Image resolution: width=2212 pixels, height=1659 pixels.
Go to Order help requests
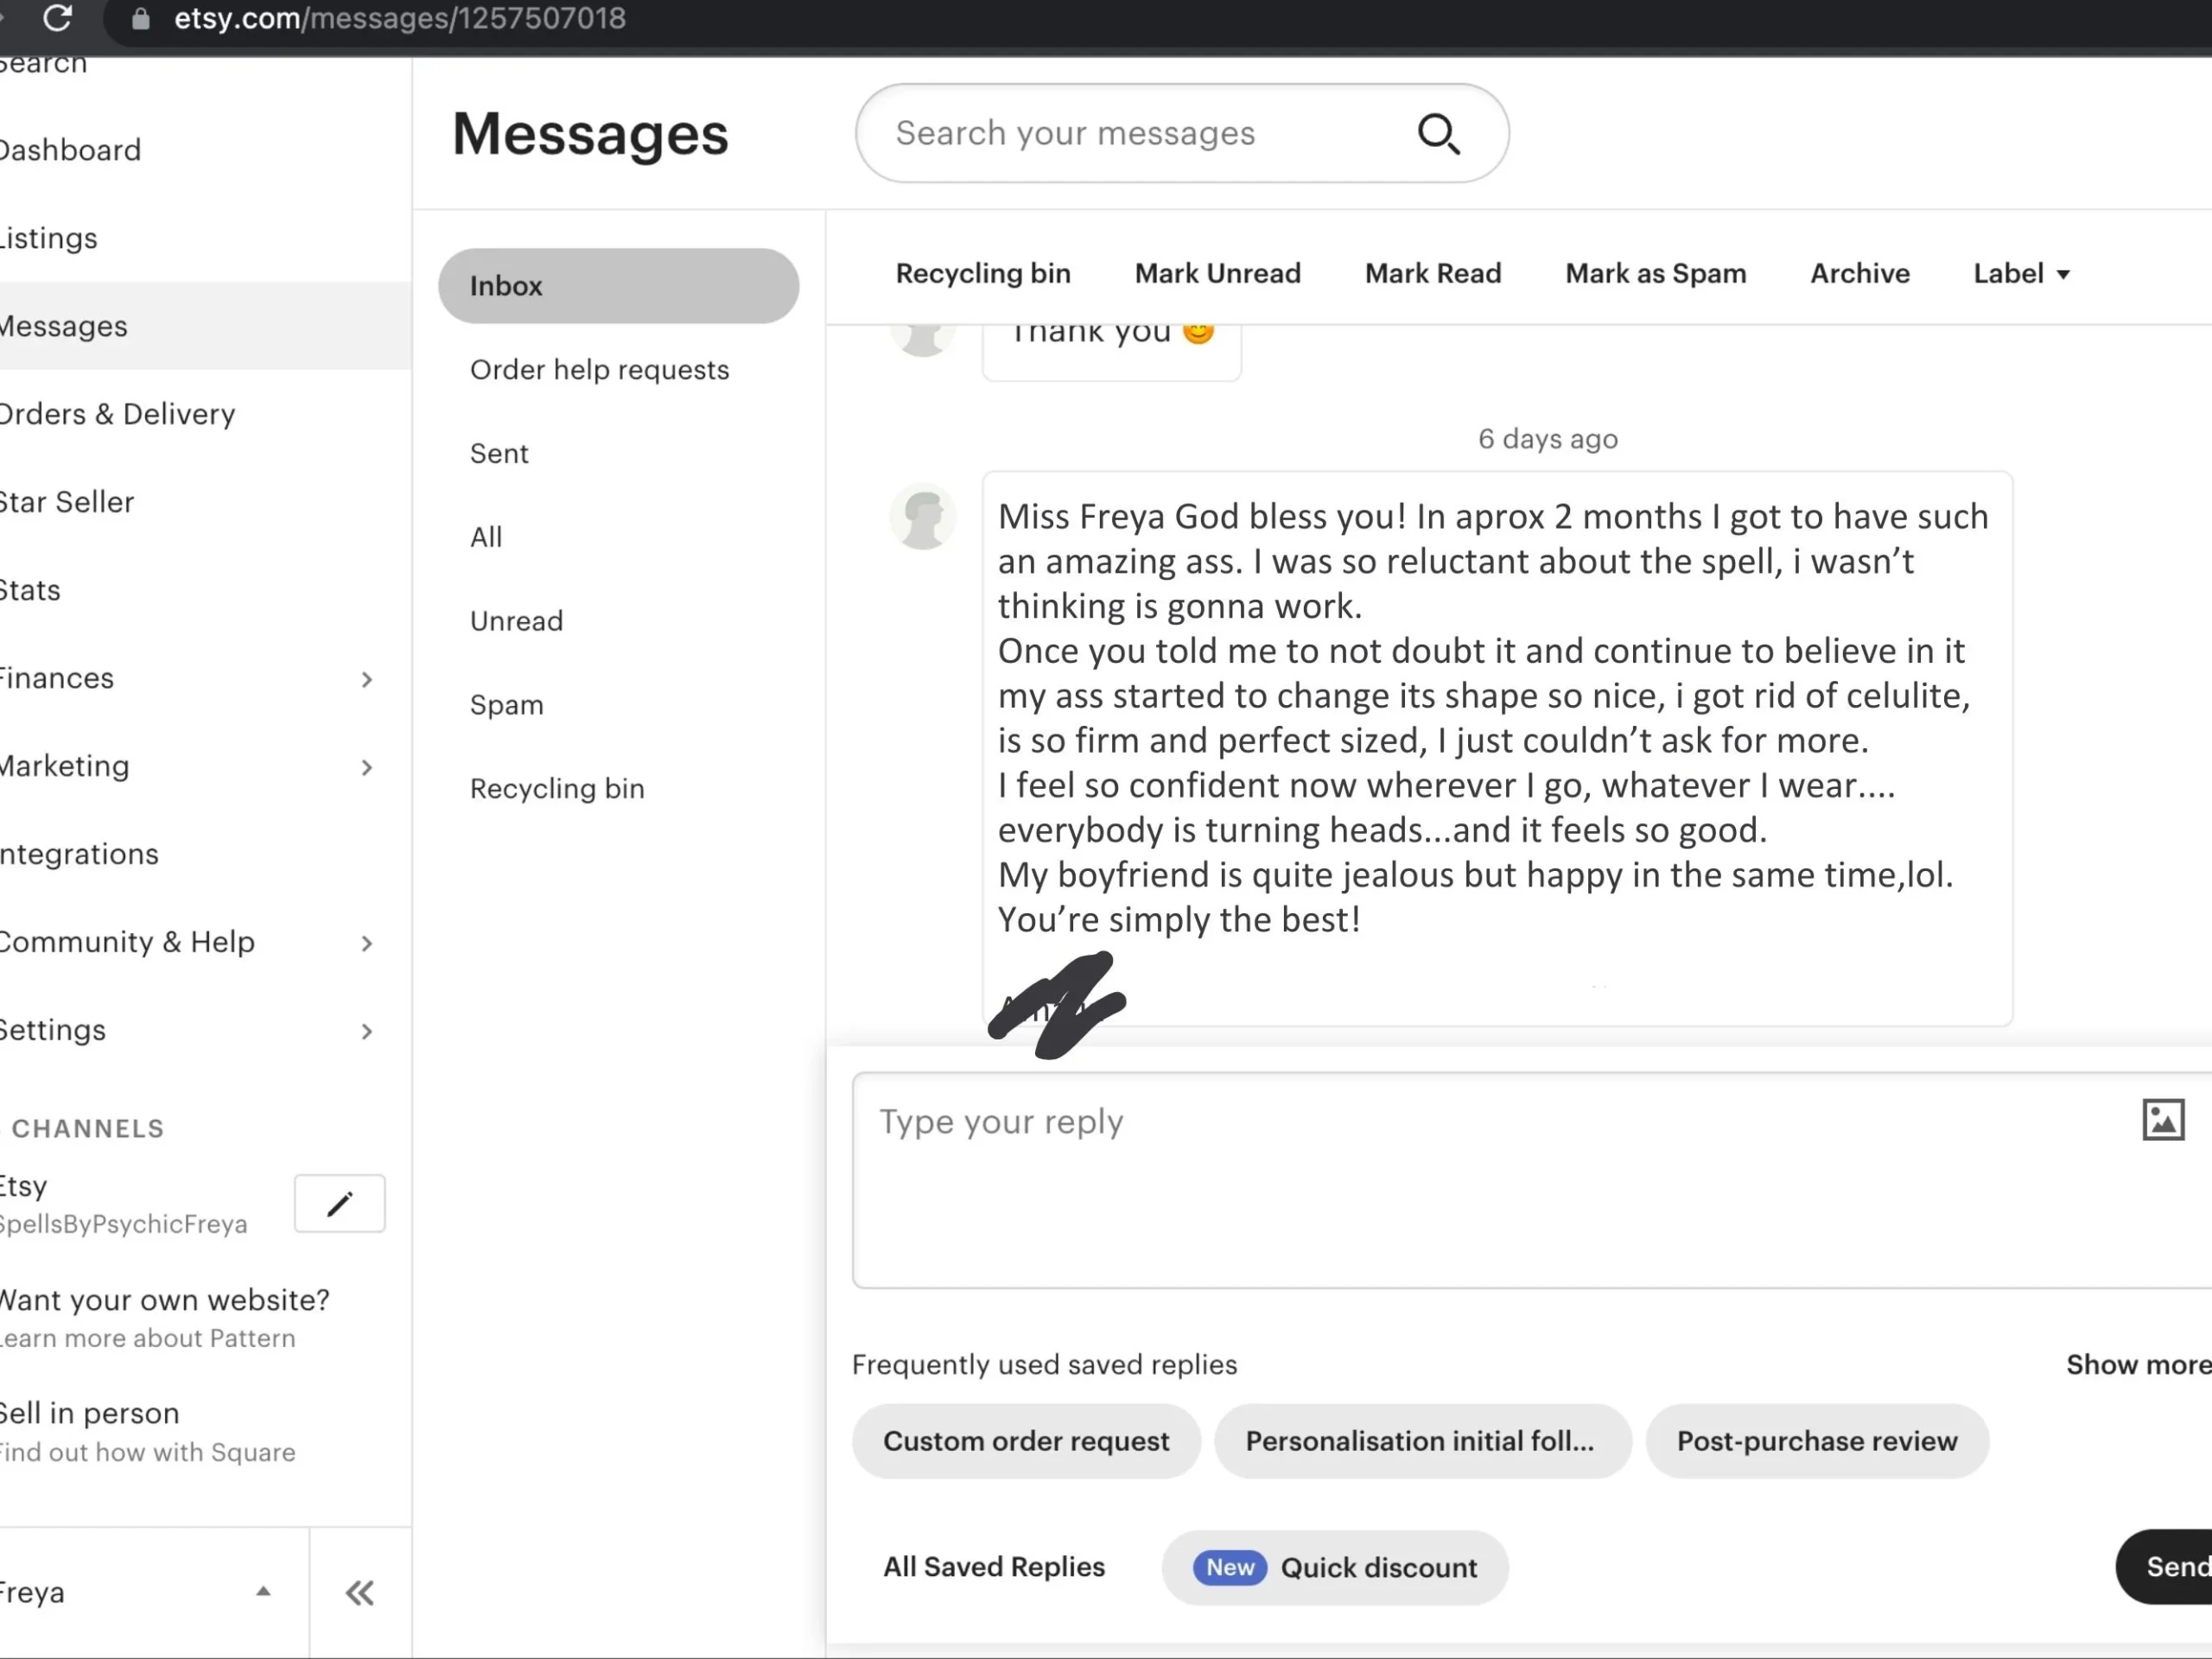(599, 370)
